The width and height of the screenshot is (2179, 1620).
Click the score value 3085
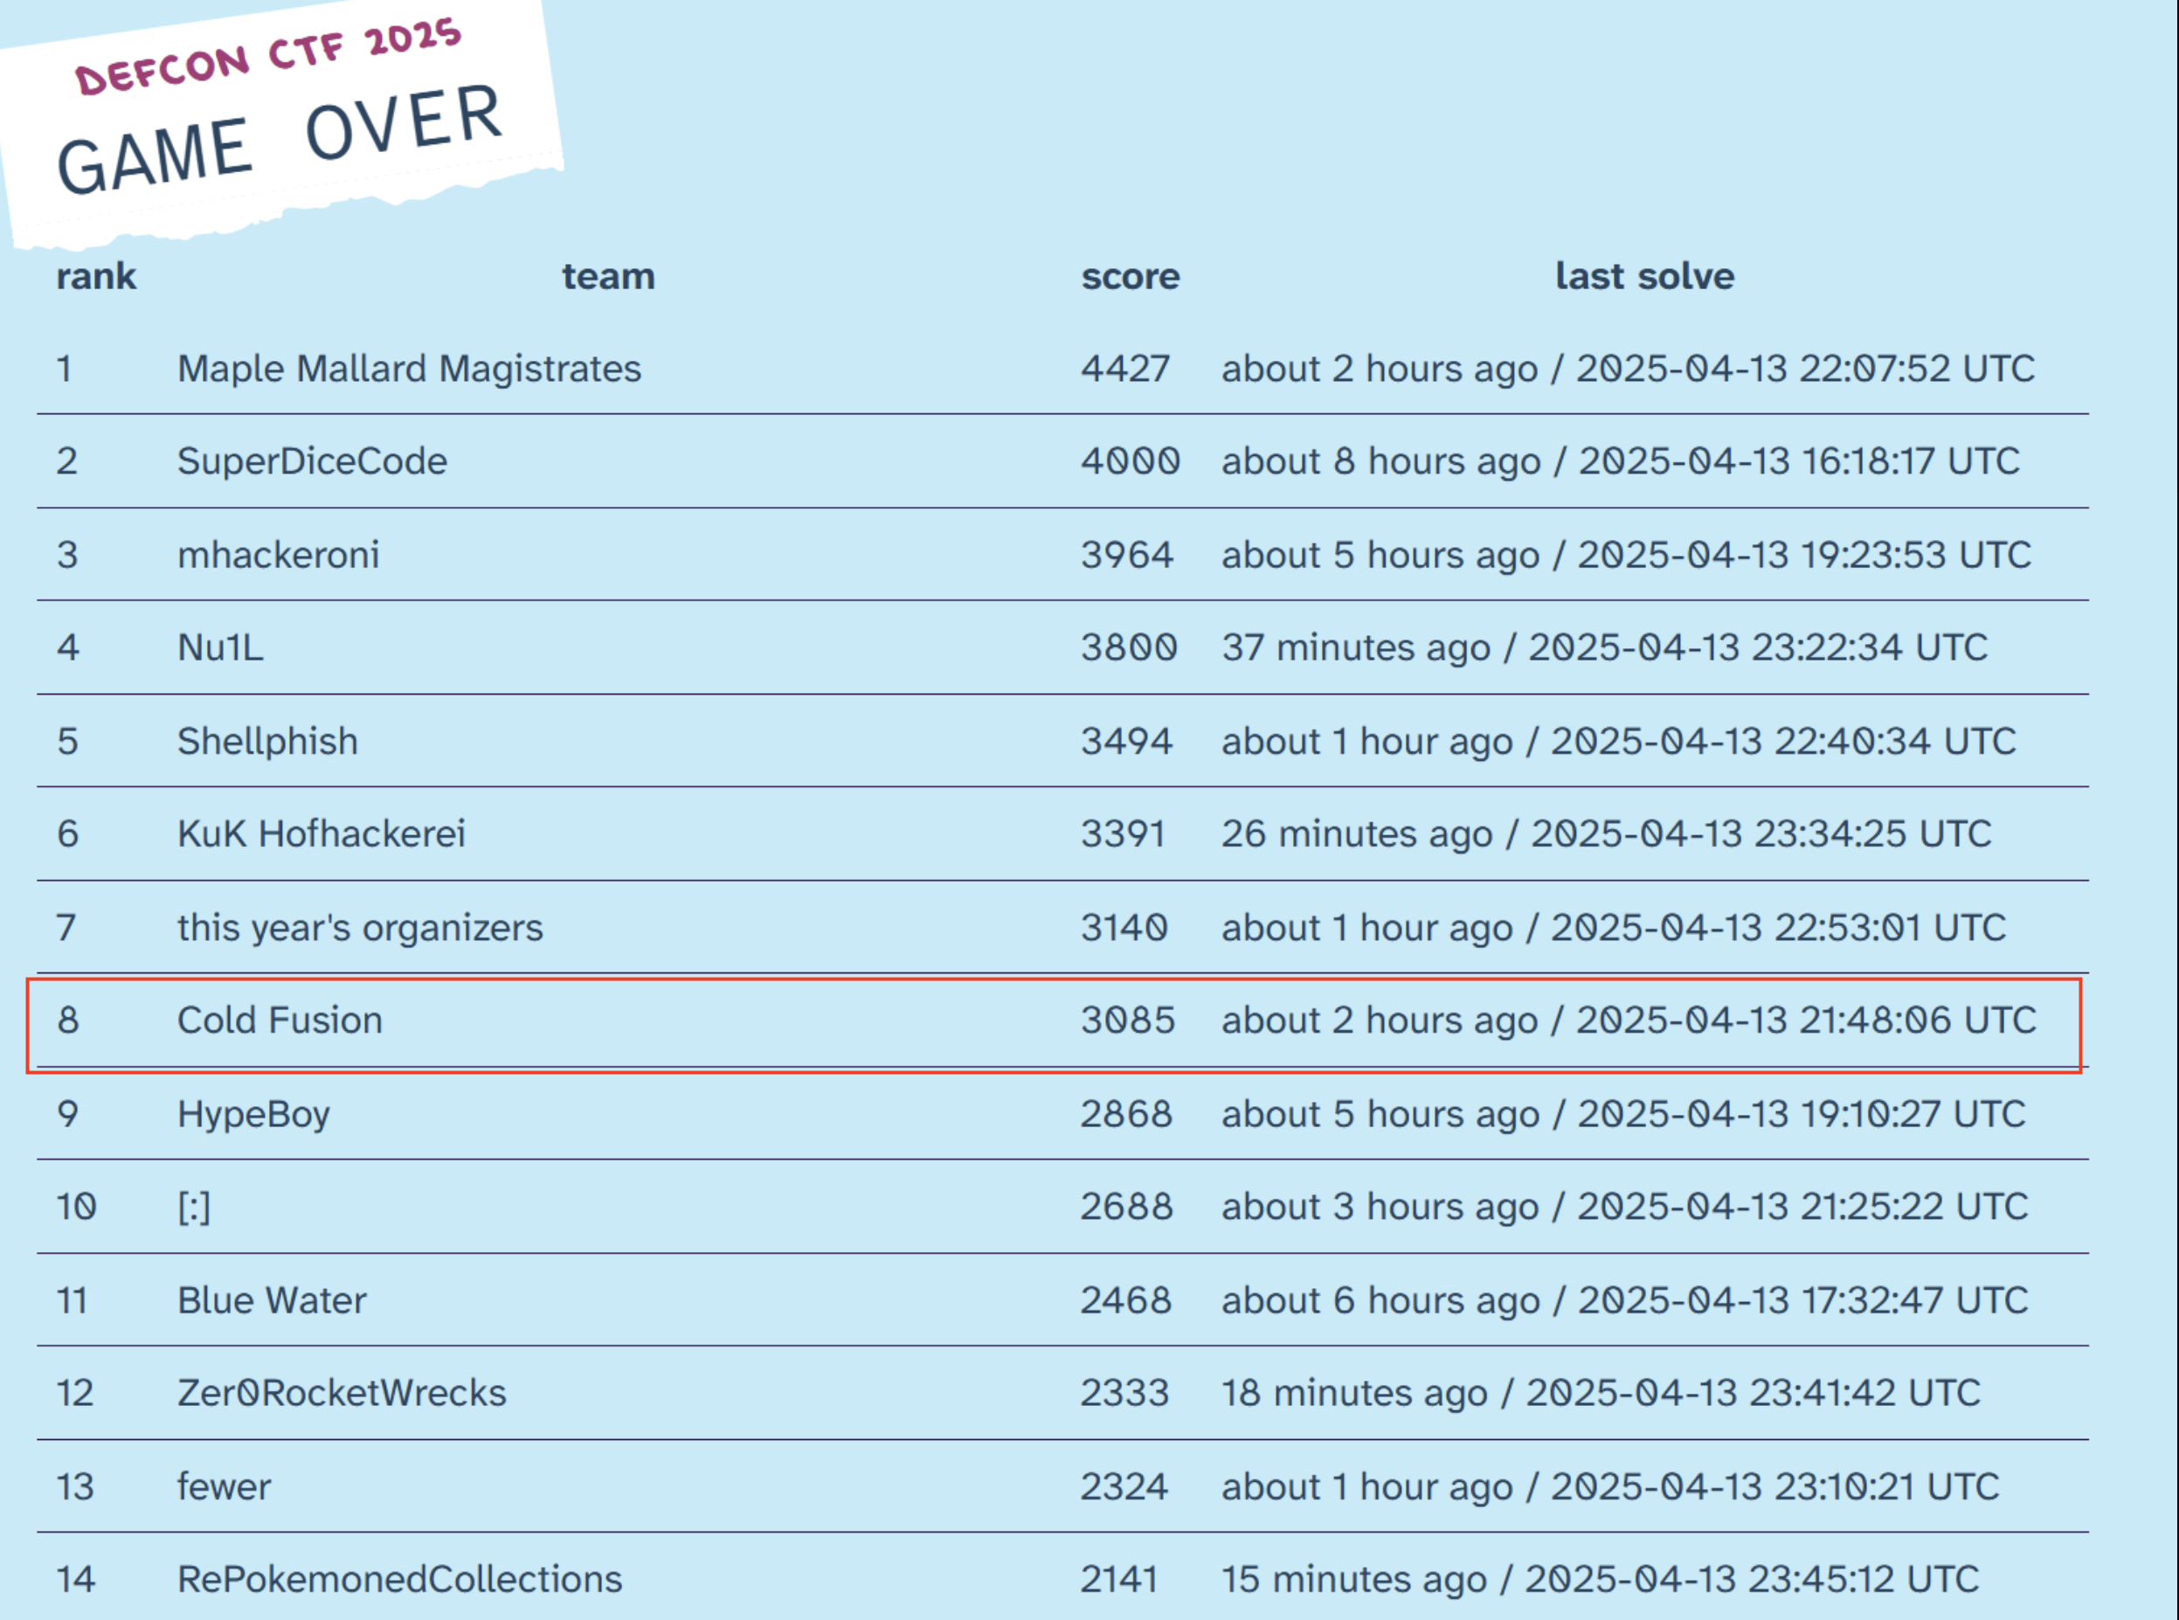click(1128, 1020)
